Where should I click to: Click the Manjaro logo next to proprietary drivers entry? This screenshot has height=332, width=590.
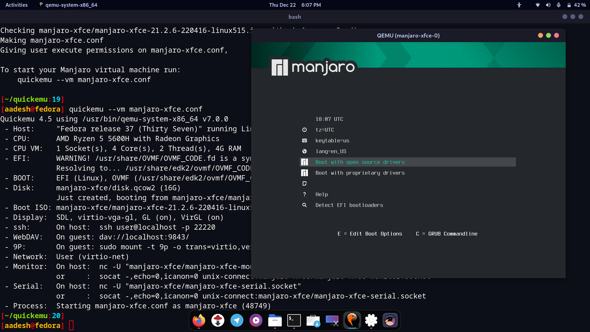click(x=305, y=172)
